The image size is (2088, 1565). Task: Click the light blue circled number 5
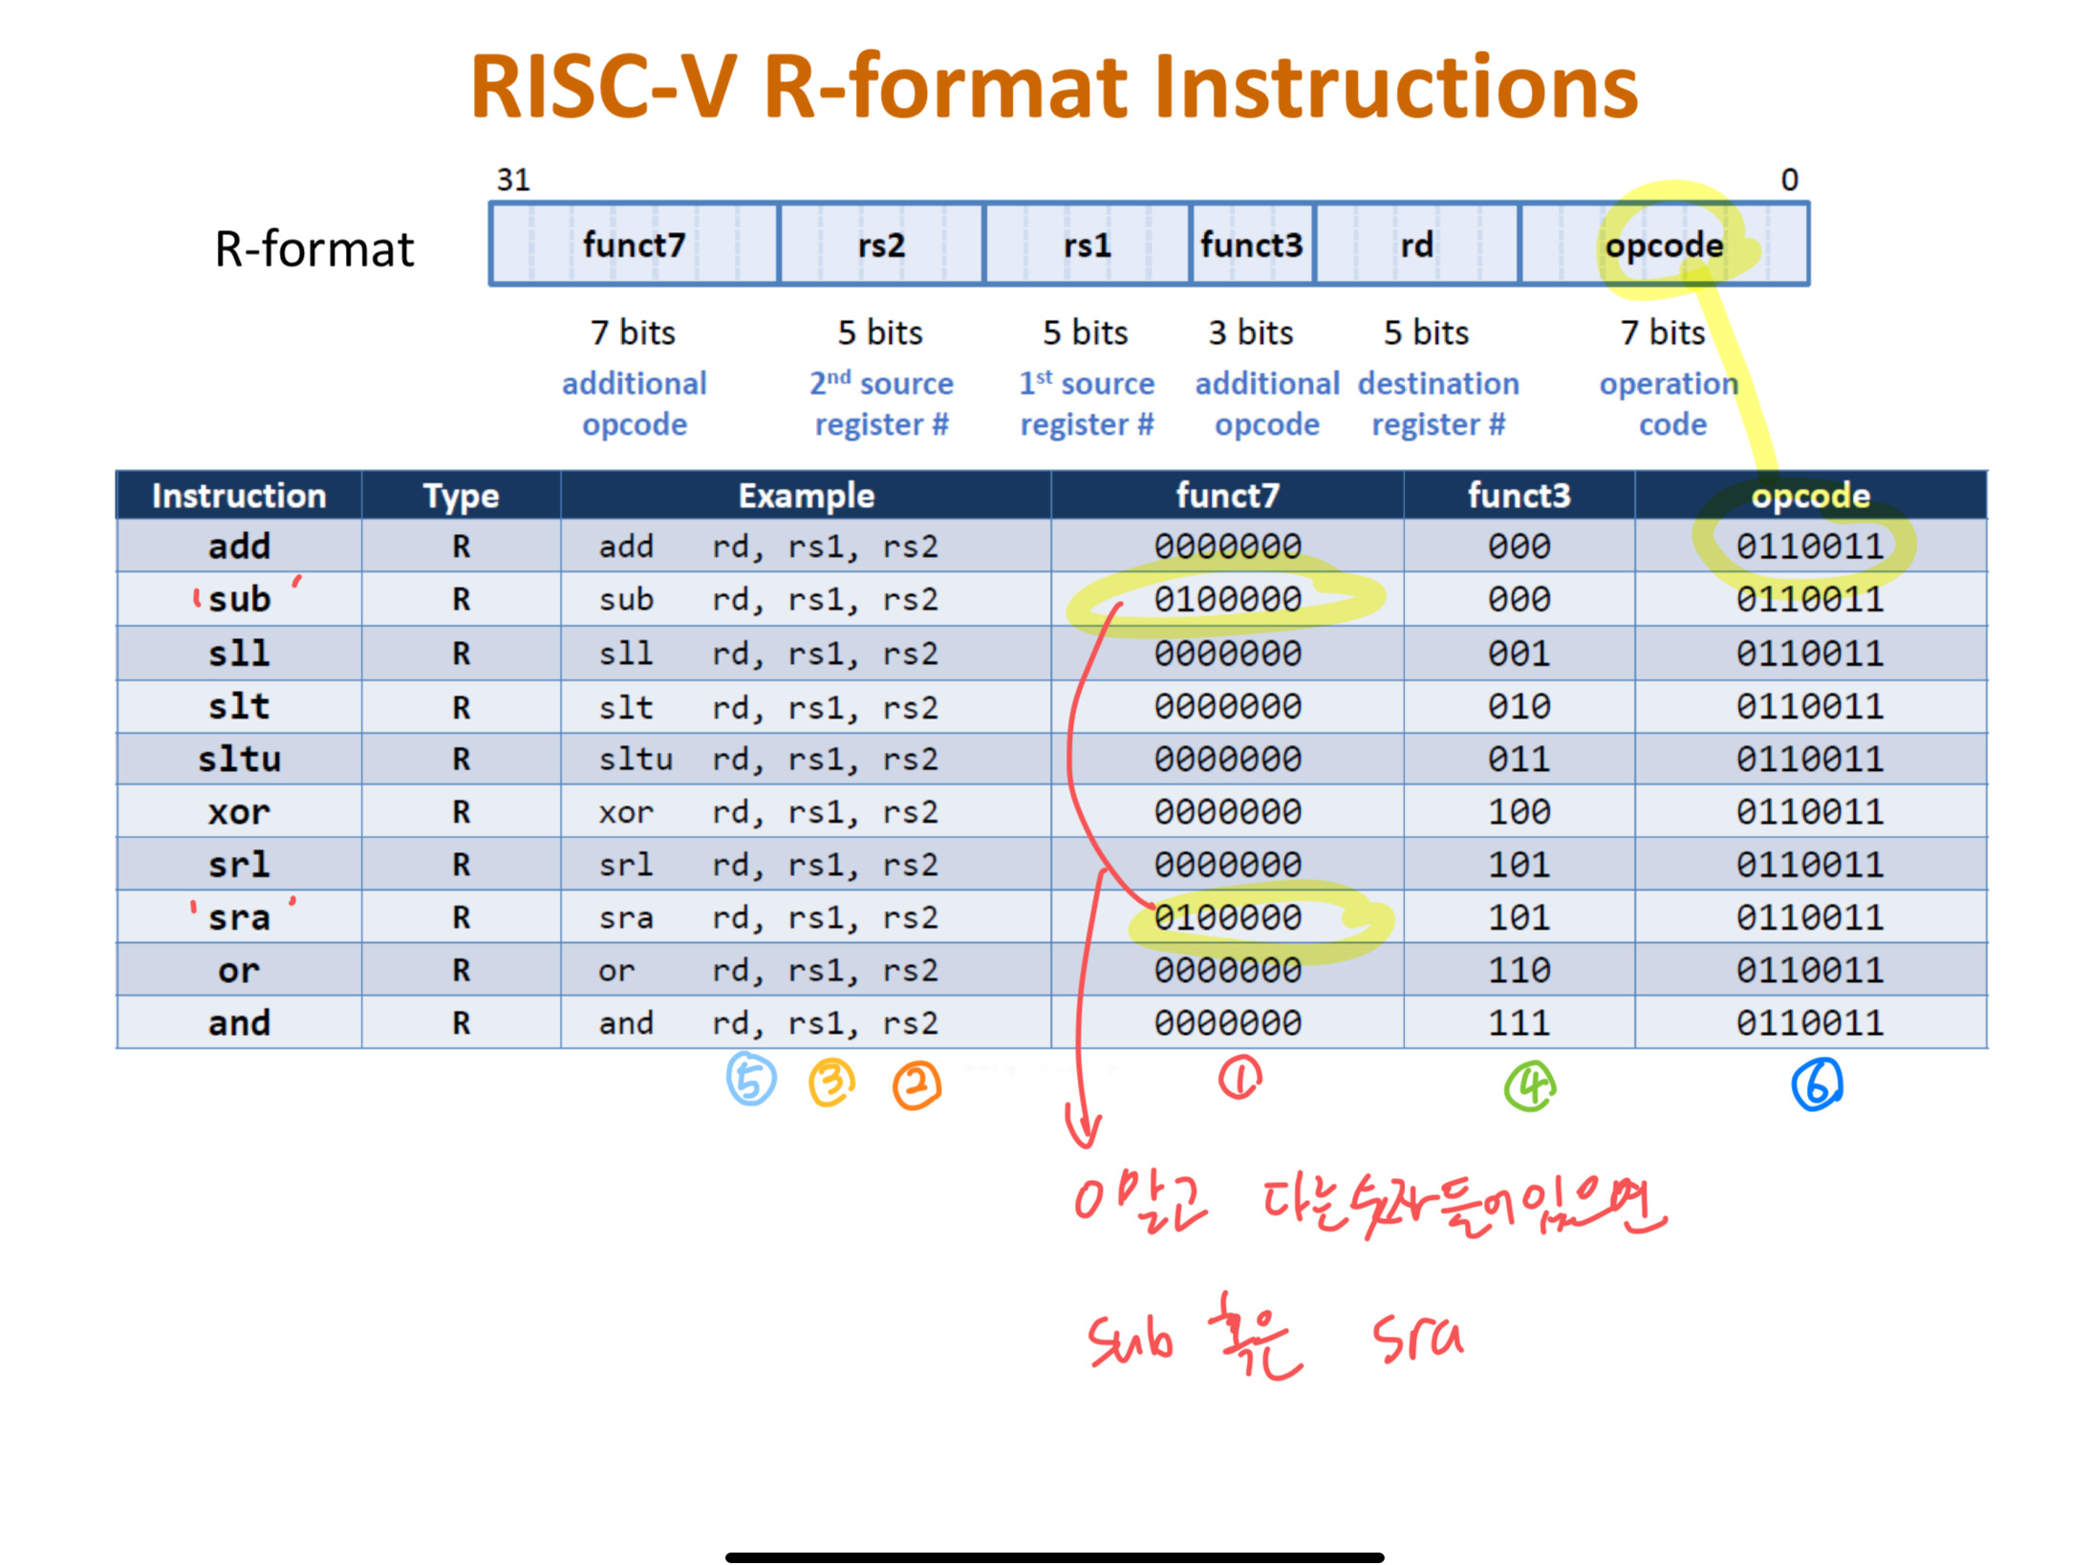pyautogui.click(x=750, y=1079)
